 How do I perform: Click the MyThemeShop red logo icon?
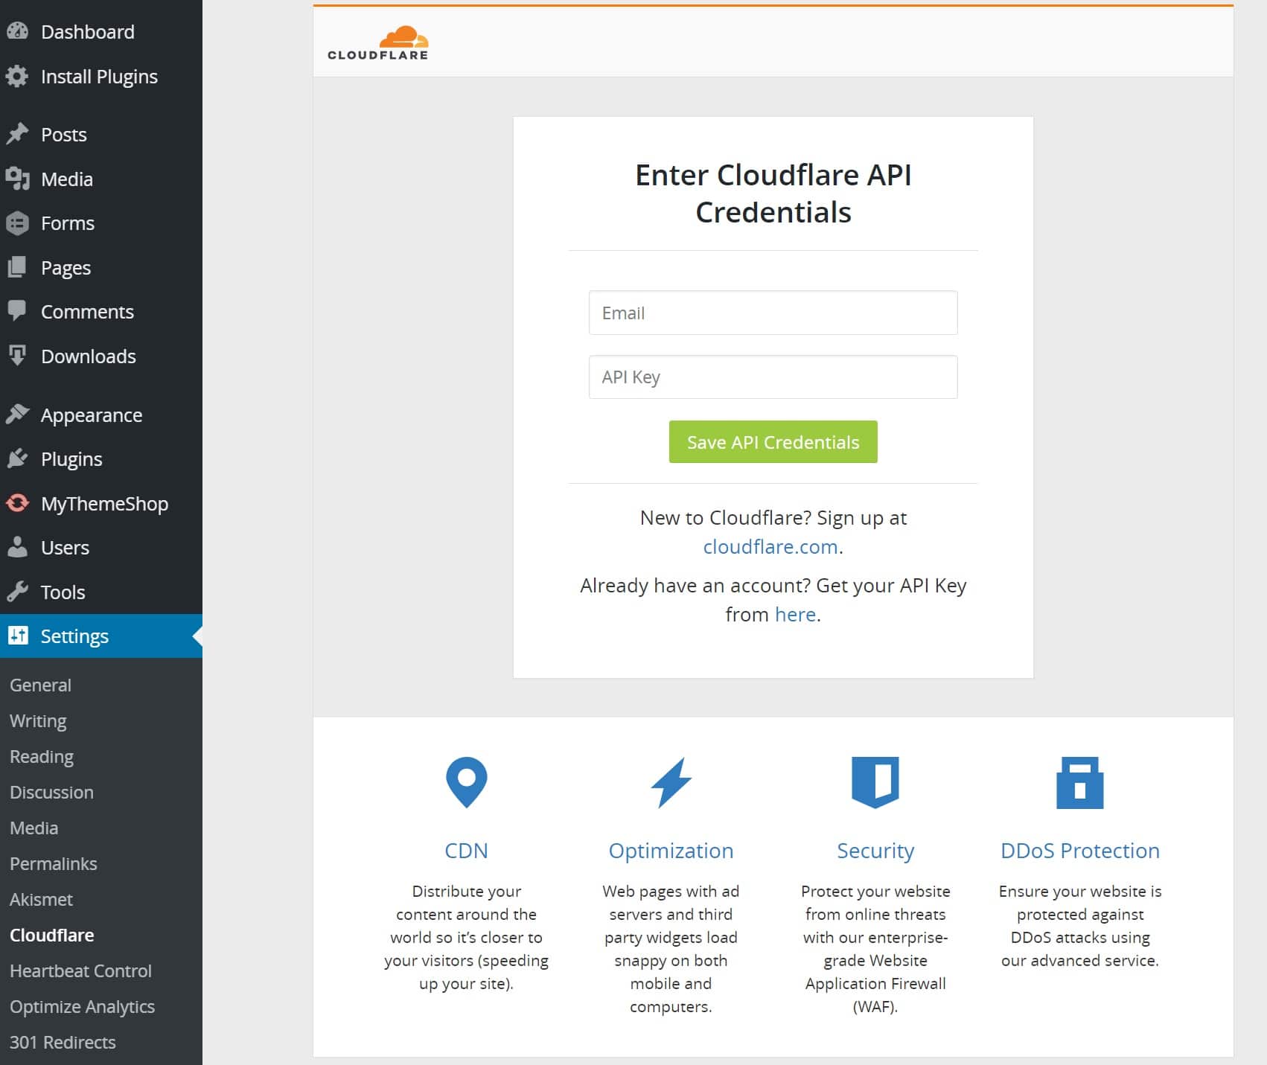(x=19, y=503)
